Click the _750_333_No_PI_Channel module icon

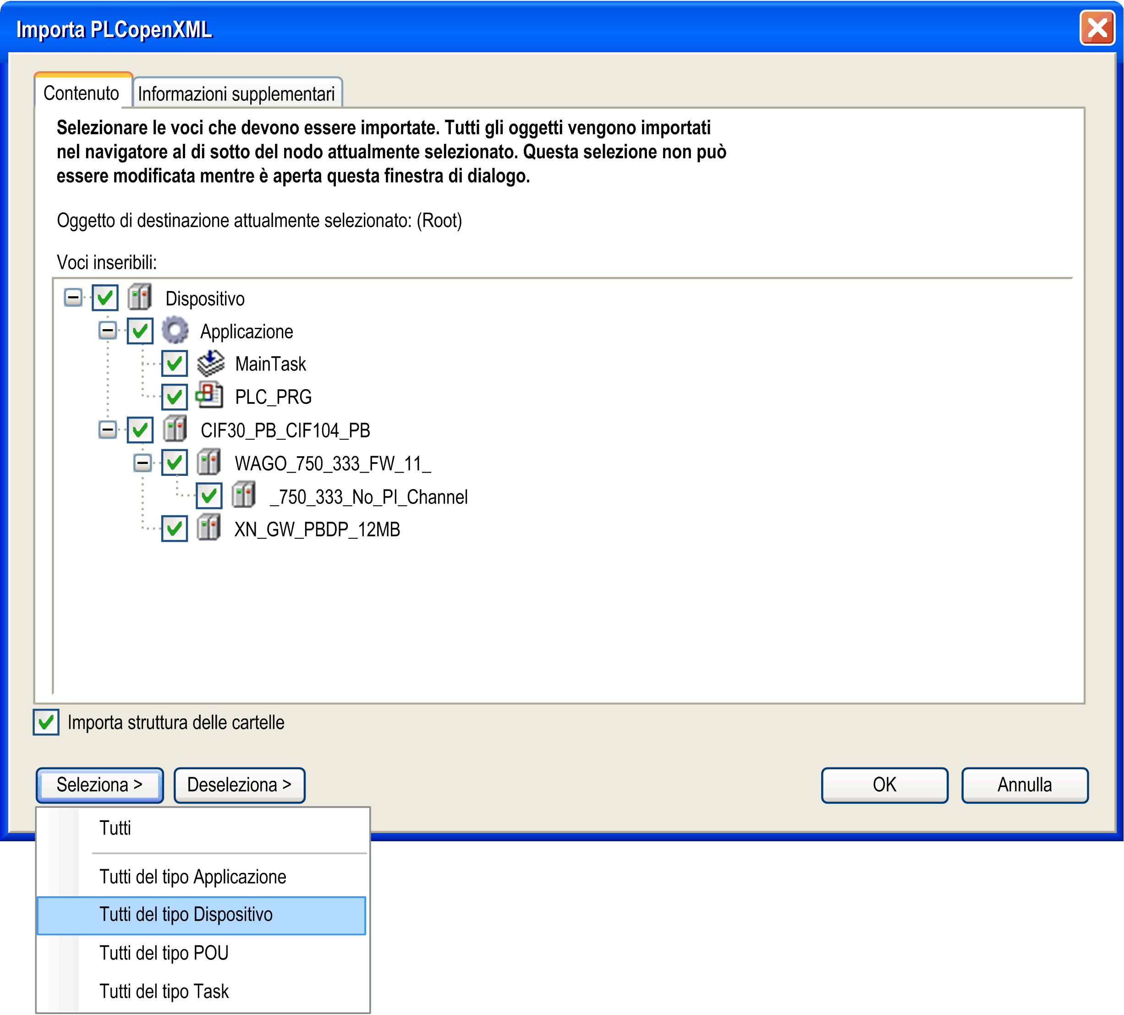[x=243, y=495]
